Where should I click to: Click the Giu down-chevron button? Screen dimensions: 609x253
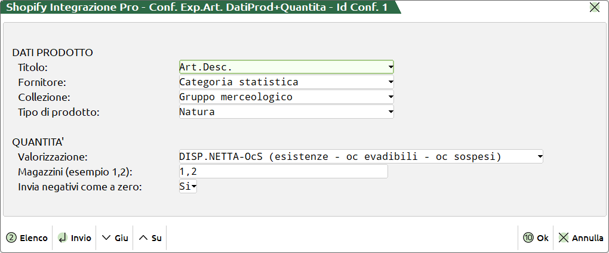point(115,237)
